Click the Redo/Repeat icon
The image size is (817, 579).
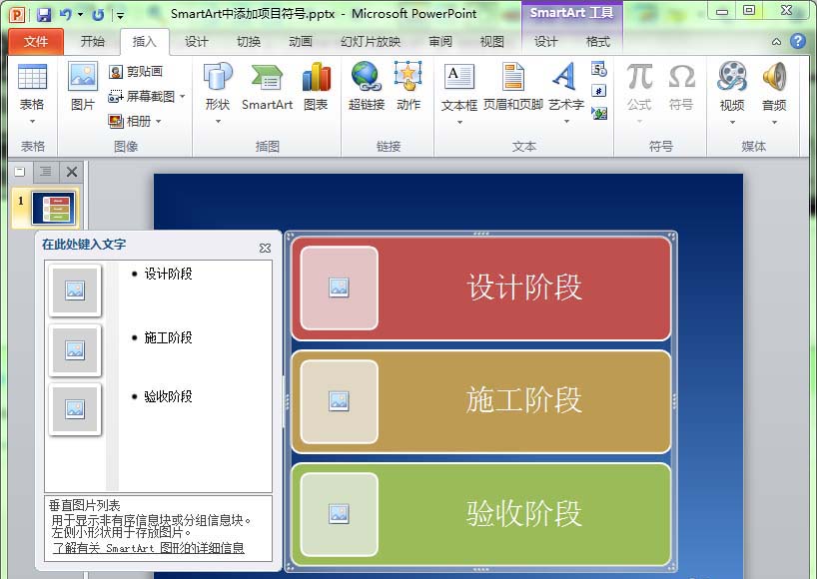click(x=98, y=15)
